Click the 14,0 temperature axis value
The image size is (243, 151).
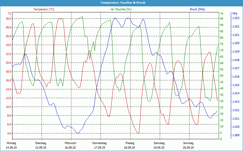pos(9,89)
